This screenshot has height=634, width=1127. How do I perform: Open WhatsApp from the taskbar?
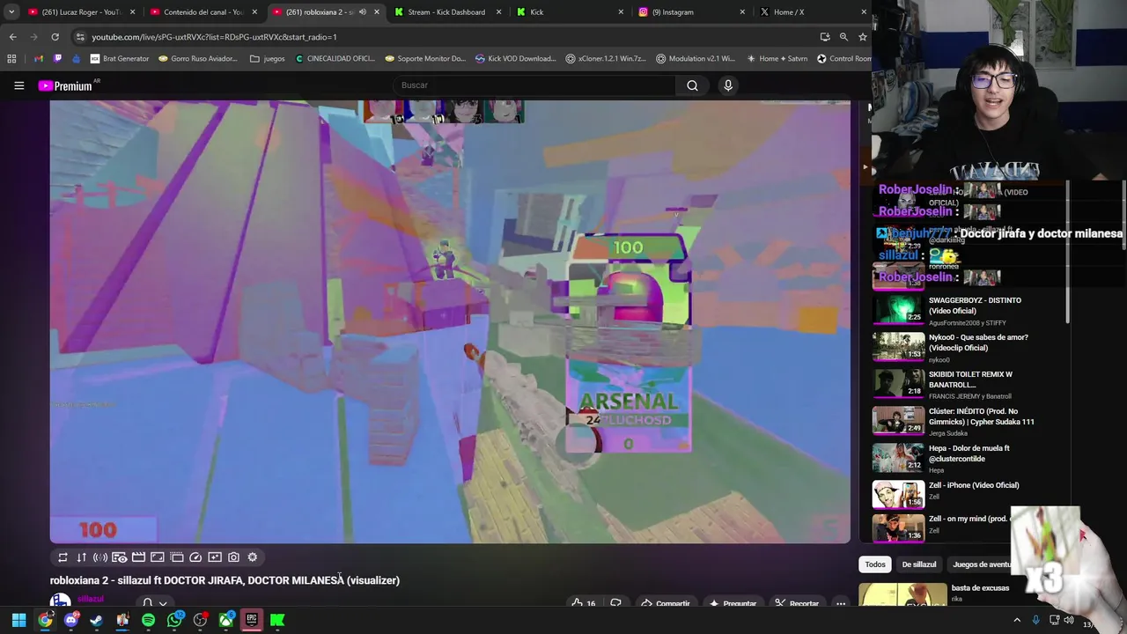click(x=174, y=620)
